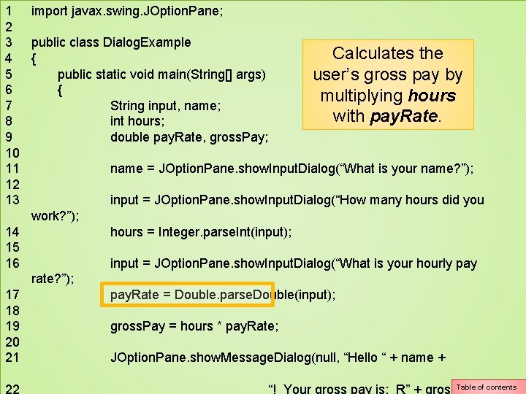
Task: Click the Your gross pay is text
Action: click(337, 389)
